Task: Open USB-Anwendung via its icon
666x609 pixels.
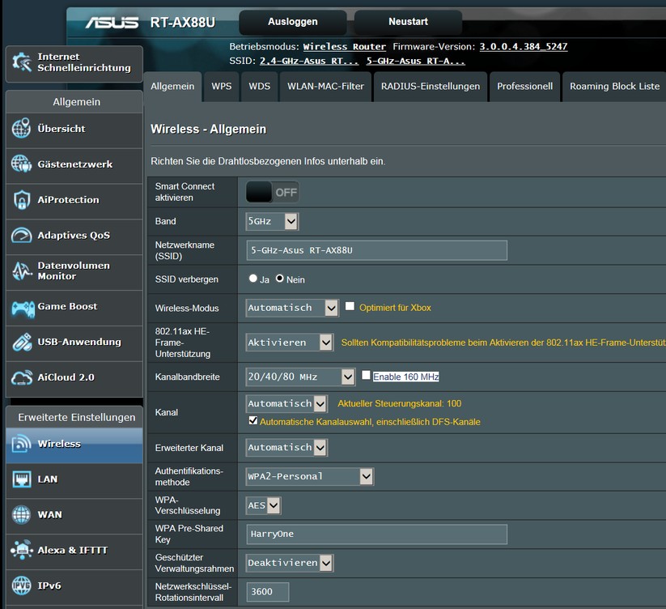Action: [x=22, y=342]
